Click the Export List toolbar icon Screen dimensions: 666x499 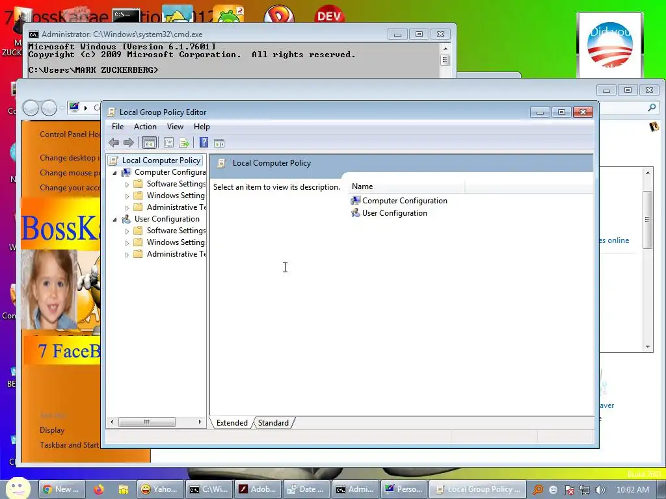click(184, 143)
